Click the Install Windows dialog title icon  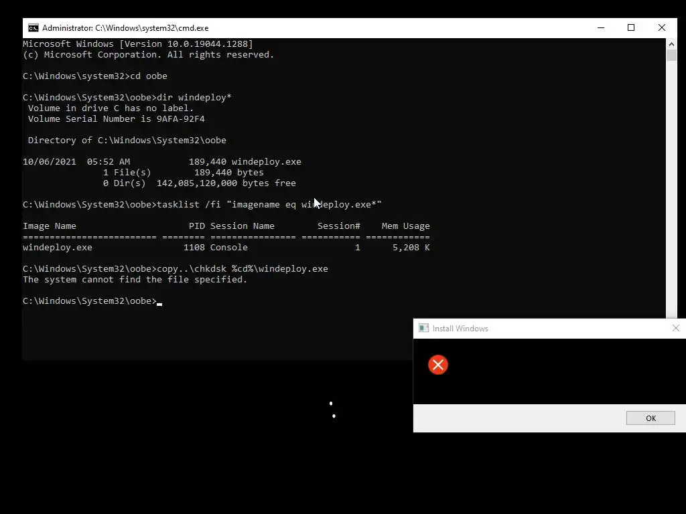(x=423, y=328)
